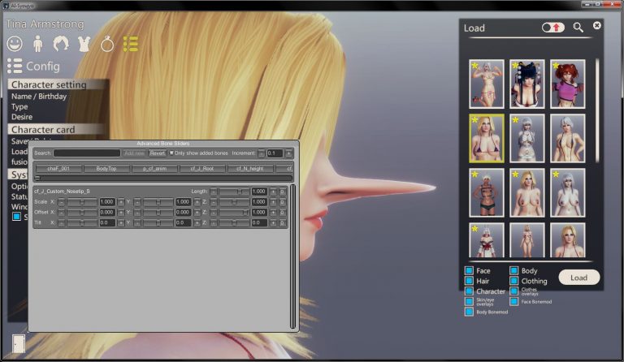Viewport: 624px width, 362px height.
Task: Reset Scale Z with the 0 button
Action: click(282, 202)
